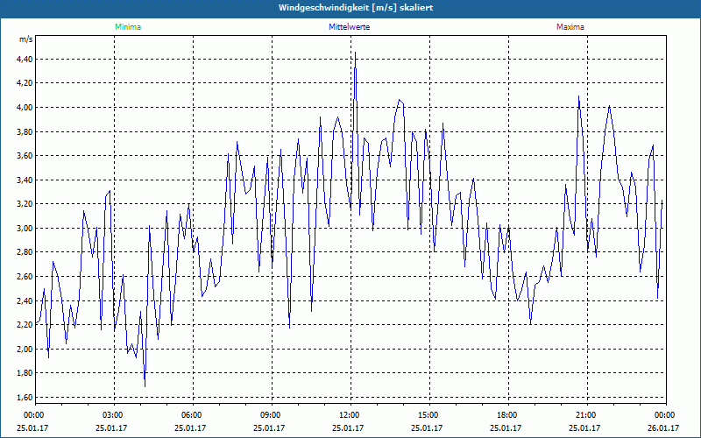Screen dimensions: 701x438
Task: Click the 4,00 y-axis value
Action: [25, 107]
